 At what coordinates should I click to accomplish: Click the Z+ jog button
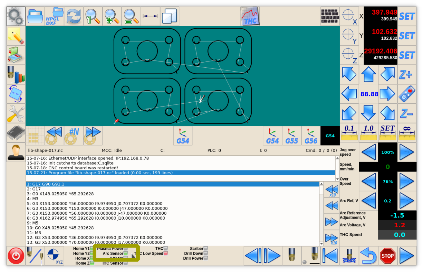[x=407, y=74]
